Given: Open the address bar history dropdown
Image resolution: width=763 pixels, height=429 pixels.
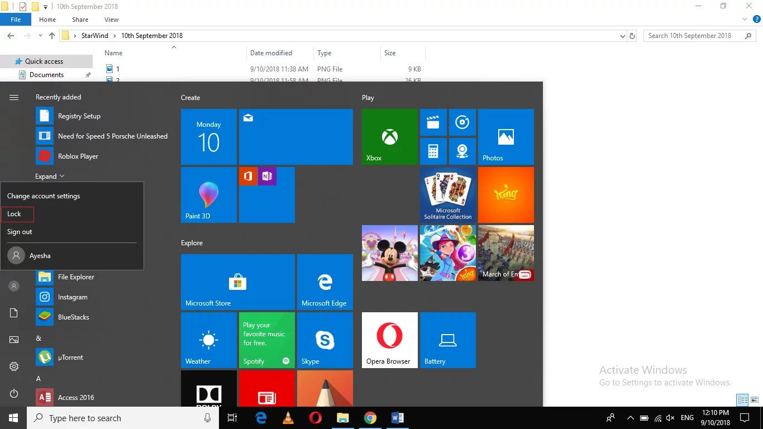Looking at the screenshot, I should (x=623, y=36).
